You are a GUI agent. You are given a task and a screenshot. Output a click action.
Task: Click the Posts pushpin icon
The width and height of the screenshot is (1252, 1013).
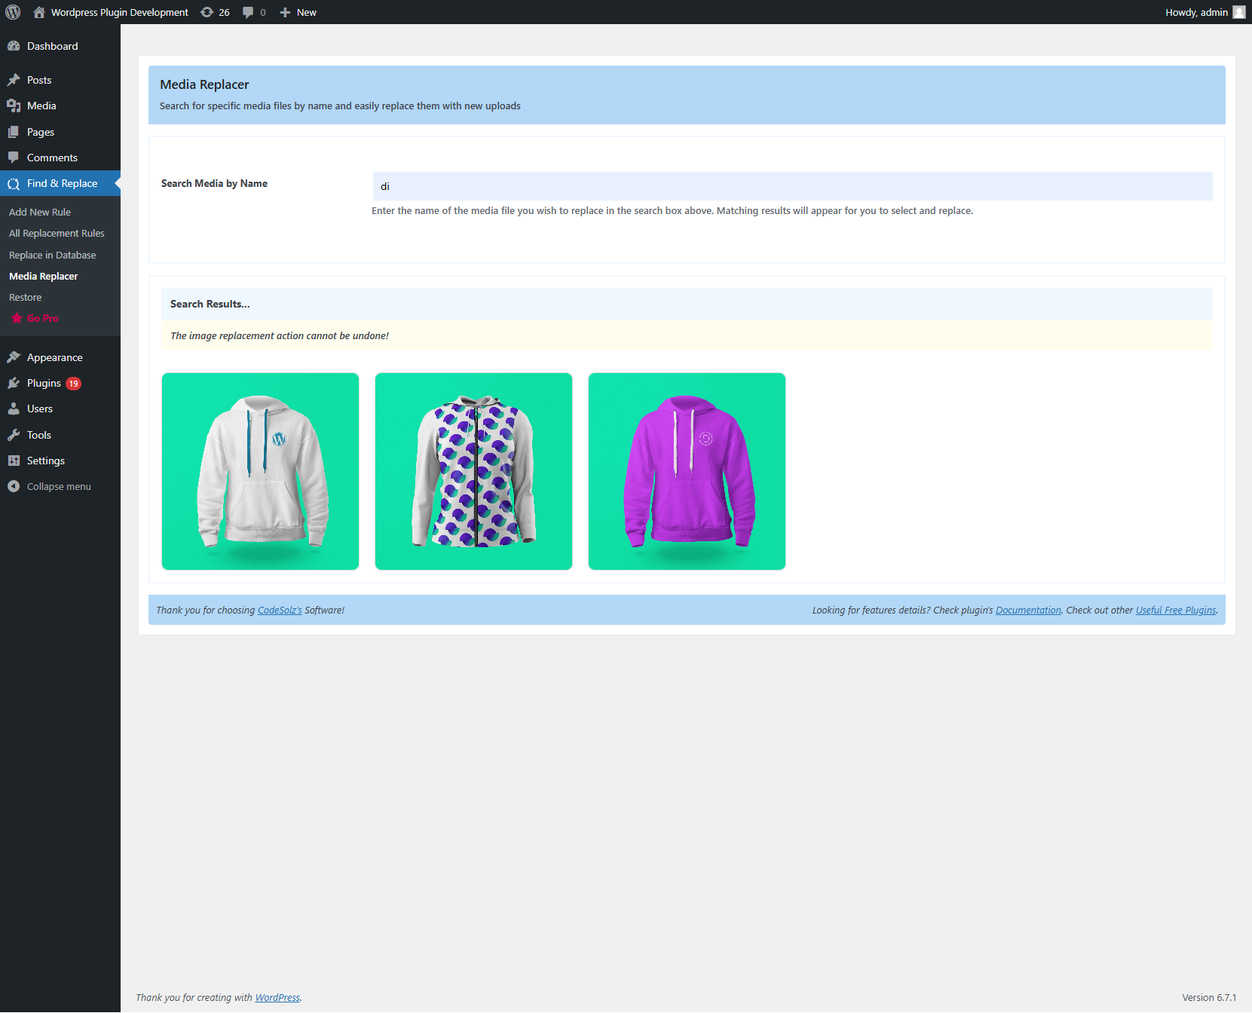pyautogui.click(x=14, y=80)
